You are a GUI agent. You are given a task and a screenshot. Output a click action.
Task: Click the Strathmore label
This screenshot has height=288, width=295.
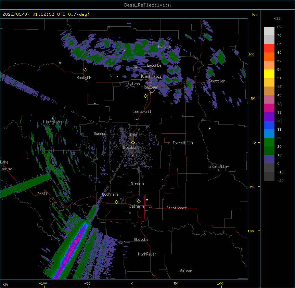click(x=177, y=208)
